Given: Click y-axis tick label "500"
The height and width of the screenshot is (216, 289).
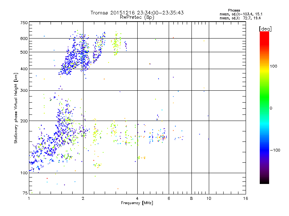Looking at the screenshot, I should (x=24, y=52).
